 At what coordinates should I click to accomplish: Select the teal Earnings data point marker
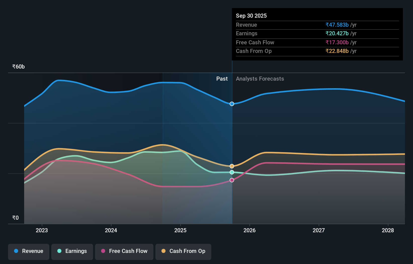232,172
